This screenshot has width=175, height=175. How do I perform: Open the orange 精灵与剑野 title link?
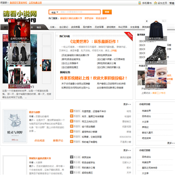click(x=35, y=112)
